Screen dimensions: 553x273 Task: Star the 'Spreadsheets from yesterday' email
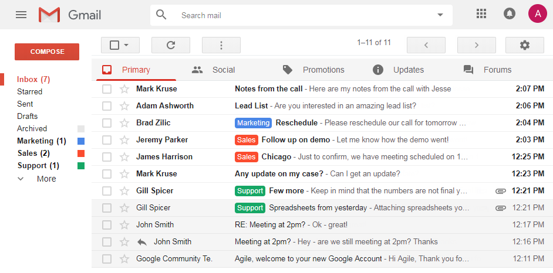[124, 208]
